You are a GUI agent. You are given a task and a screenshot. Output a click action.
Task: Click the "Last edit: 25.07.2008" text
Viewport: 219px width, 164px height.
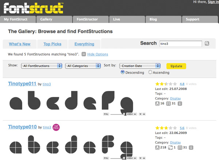coord(171,89)
